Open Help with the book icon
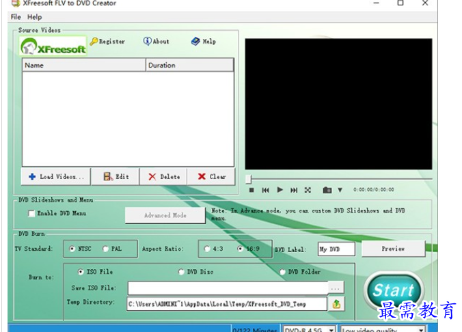Image resolution: width=462 pixels, height=332 pixels. [x=203, y=42]
